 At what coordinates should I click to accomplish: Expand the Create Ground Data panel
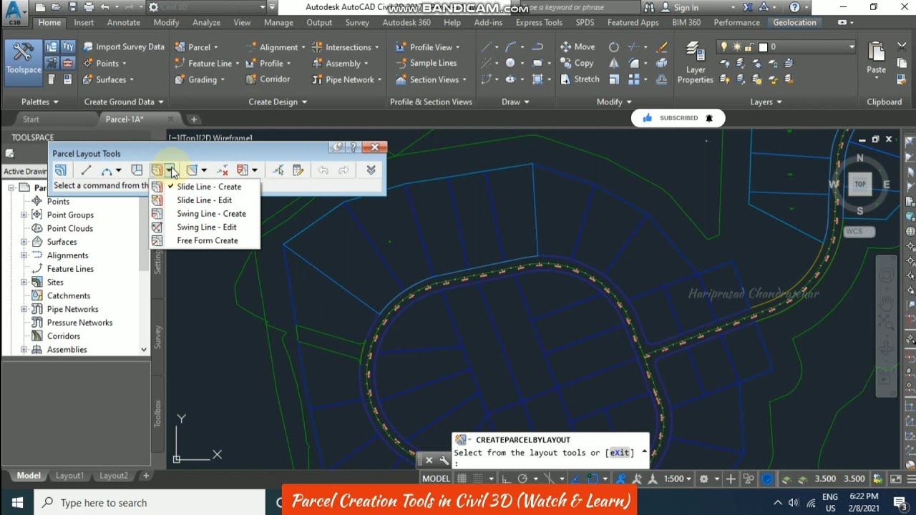coord(124,102)
